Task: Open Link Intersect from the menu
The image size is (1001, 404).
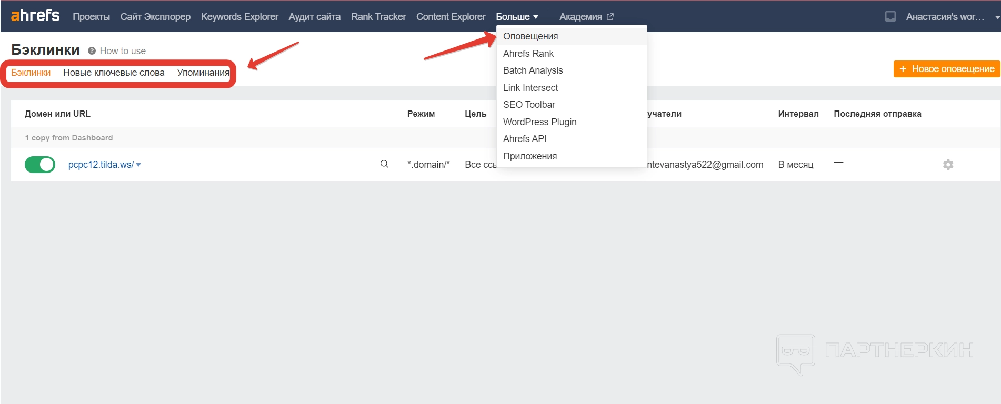Action: coord(530,88)
